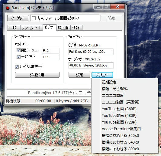Select YouTube動画 (360P) preset

pyautogui.click(x=124, y=109)
